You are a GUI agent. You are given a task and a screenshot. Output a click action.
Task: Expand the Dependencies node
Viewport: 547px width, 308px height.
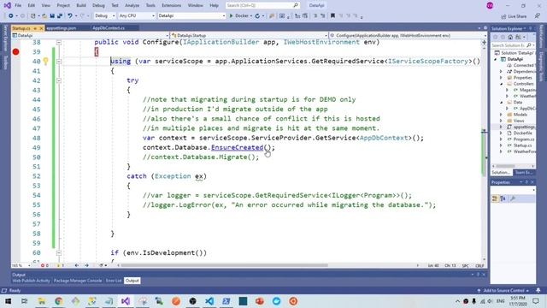[x=501, y=71]
